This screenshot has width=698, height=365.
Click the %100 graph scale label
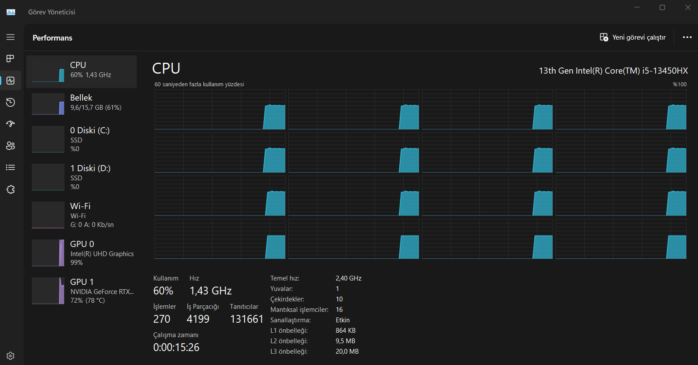coord(680,84)
